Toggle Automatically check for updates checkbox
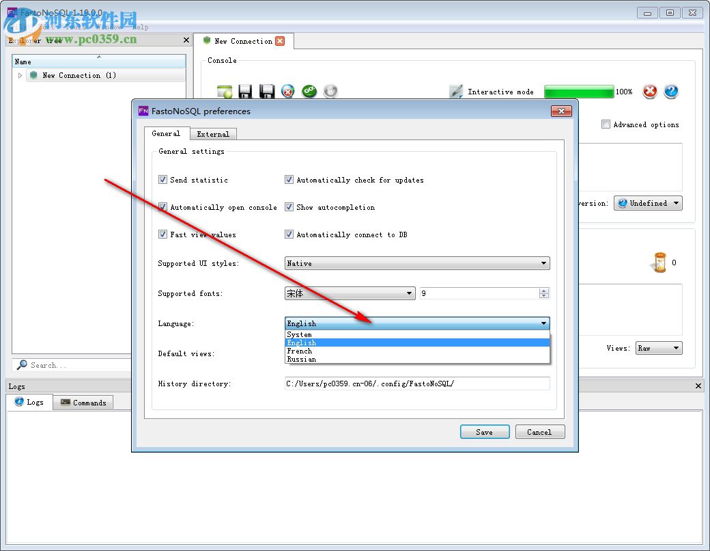This screenshot has width=710, height=551. click(x=289, y=180)
